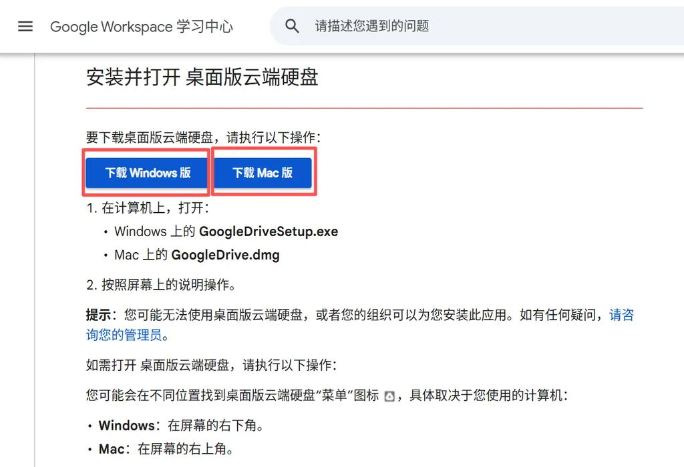The height and width of the screenshot is (467, 684).
Task: Click the 要下载桌面版云端硬盘 intro sentence
Action: 203,137
